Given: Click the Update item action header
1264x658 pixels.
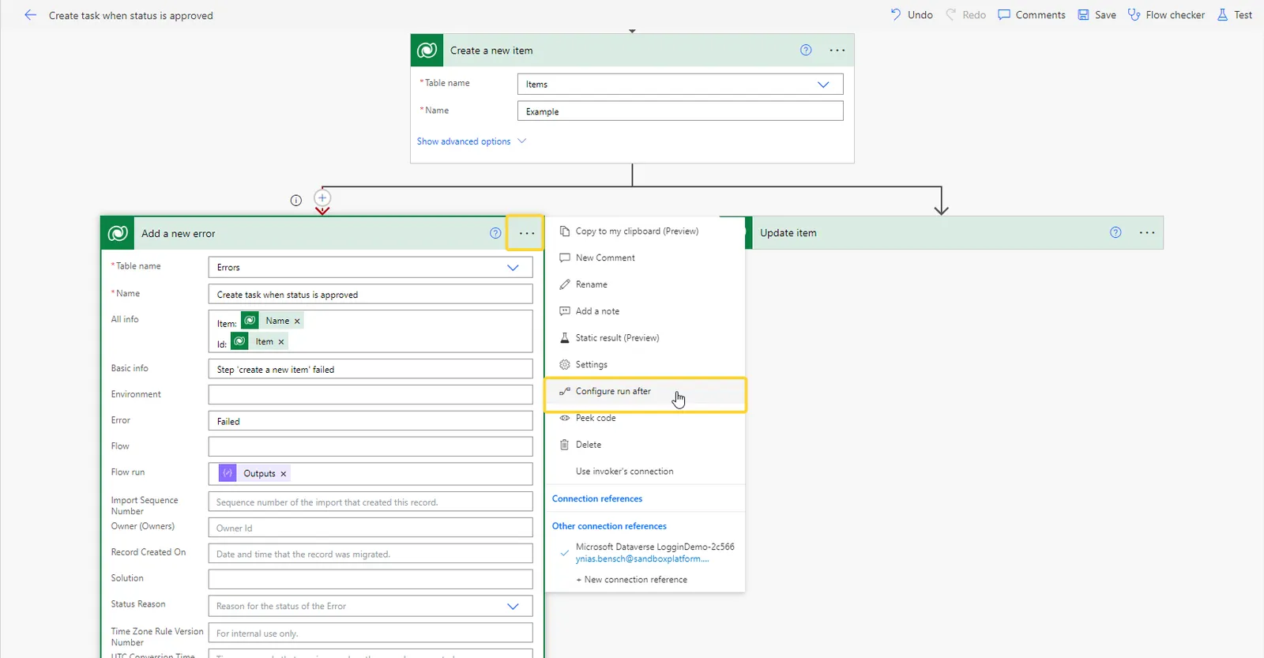Looking at the screenshot, I should click(957, 233).
